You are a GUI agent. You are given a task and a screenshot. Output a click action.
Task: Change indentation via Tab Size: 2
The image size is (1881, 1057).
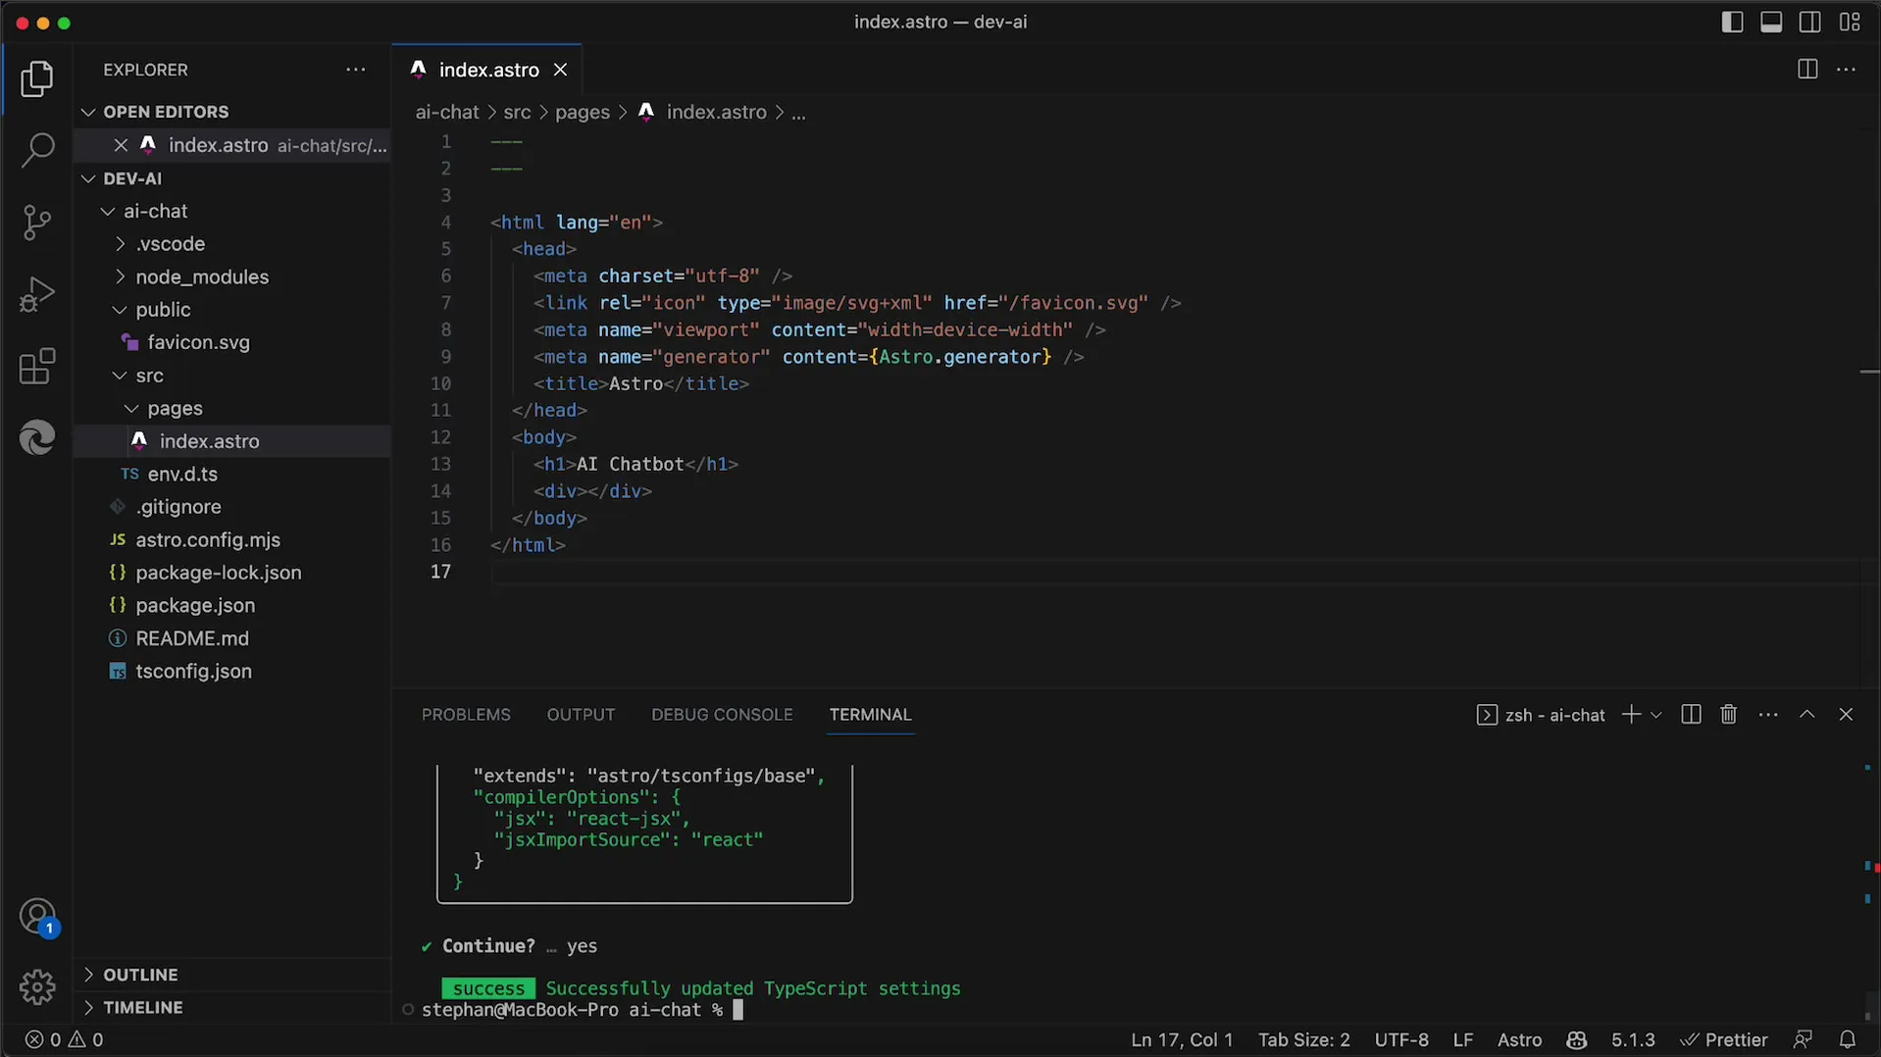(x=1304, y=1040)
